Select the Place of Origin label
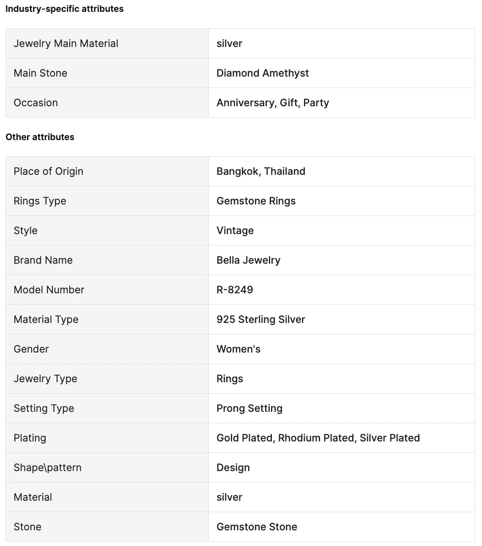The width and height of the screenshot is (482, 546). (48, 171)
